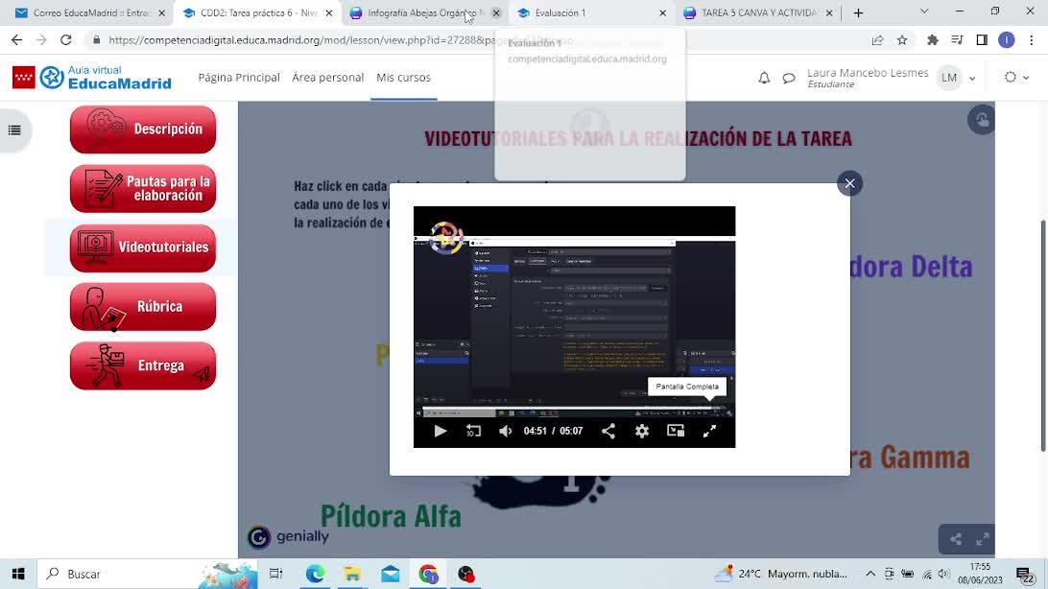The width and height of the screenshot is (1048, 589).
Task: Show hidden system tray icons
Action: pyautogui.click(x=870, y=574)
